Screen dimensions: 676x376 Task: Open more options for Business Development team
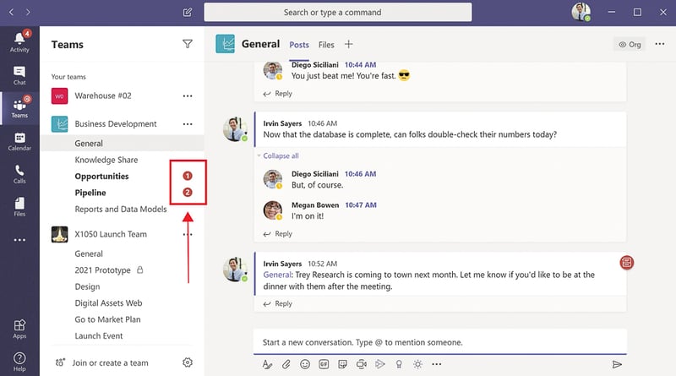[x=188, y=124]
